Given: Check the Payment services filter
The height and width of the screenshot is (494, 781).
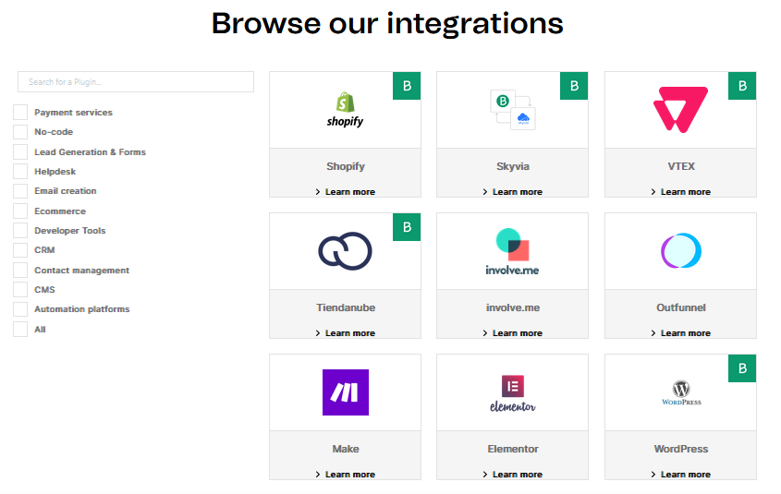Looking at the screenshot, I should click(x=20, y=113).
